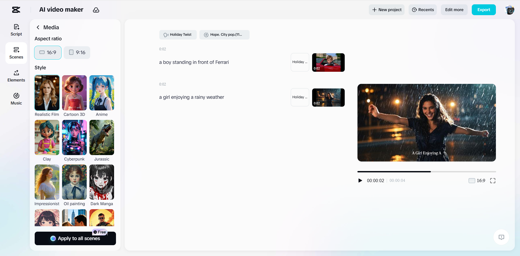Collapse the Media panel with the back chevron
This screenshot has width=520, height=256.
(38, 27)
